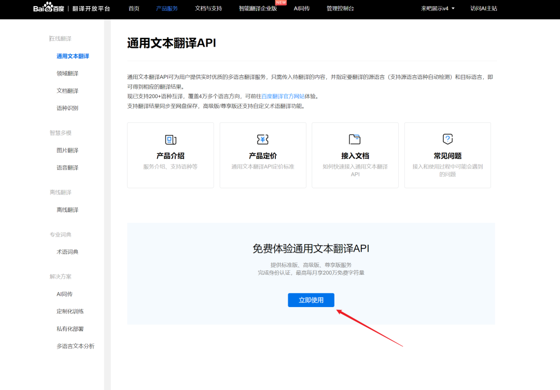Click the 立即使用 button
Viewport: 560px width, 390px height.
[311, 300]
